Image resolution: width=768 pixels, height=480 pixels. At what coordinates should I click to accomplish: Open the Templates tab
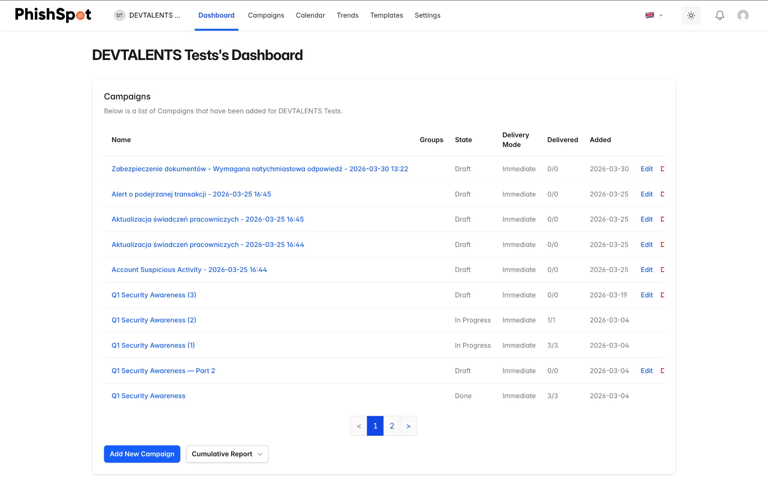pos(387,15)
